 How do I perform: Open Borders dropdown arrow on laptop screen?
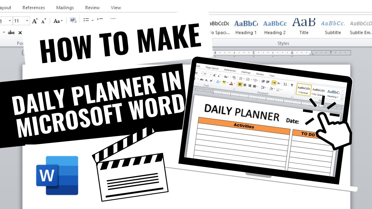(x=281, y=90)
